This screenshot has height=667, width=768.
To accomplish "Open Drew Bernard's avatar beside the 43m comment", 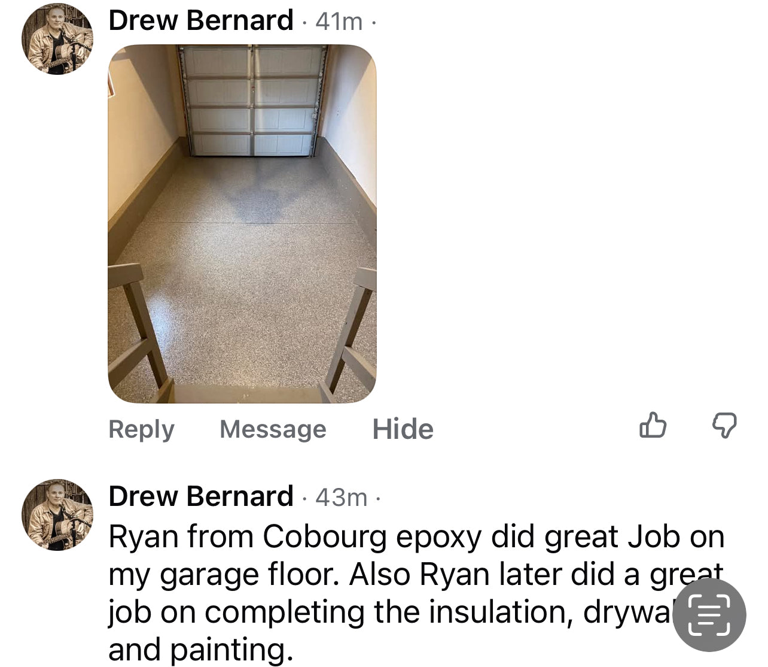I will 57,514.
